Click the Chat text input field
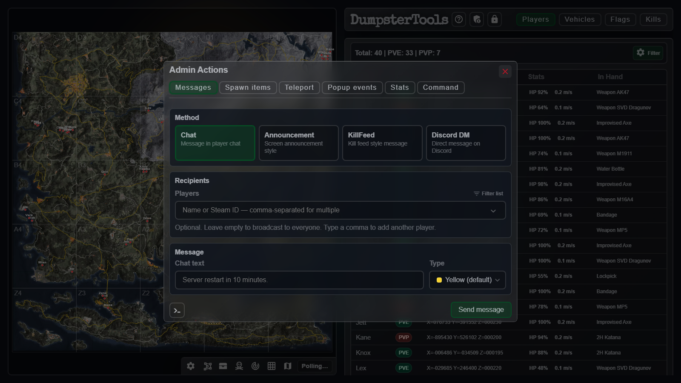 tap(299, 280)
